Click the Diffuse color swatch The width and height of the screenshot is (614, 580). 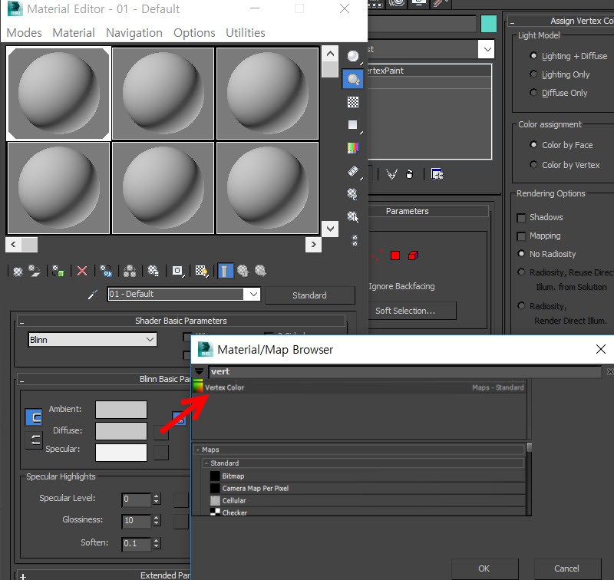tap(121, 431)
